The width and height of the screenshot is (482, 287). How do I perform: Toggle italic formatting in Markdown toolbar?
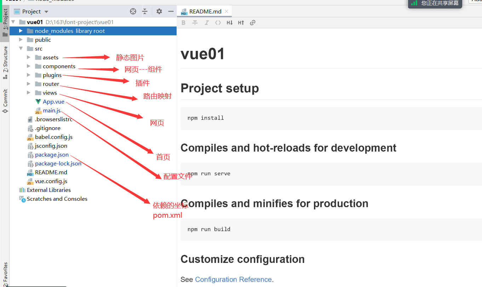(207, 23)
